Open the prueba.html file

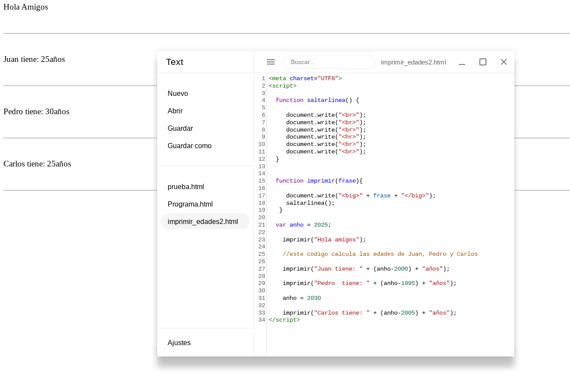pos(186,187)
